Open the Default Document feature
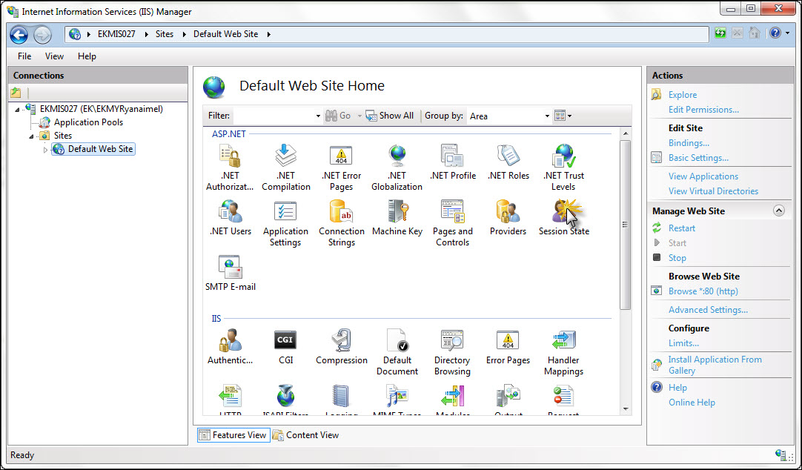802x470 pixels. (397, 352)
